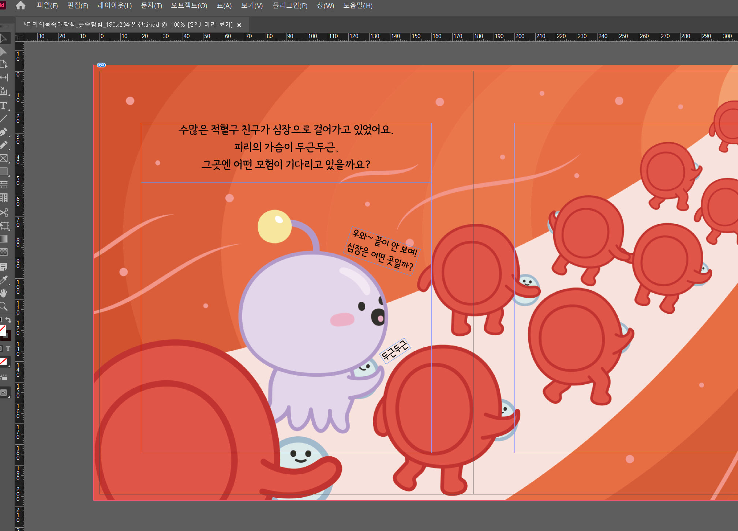Screen dimensions: 738x531
Task: Select the Page tool
Action: click(4, 64)
